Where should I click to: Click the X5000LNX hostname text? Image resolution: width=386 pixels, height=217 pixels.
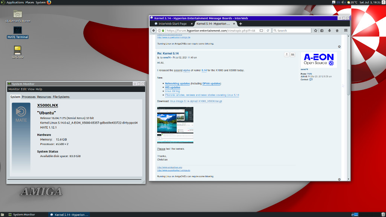point(47,105)
